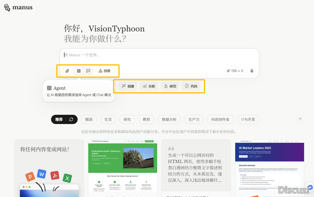The height and width of the screenshot is (197, 314).
Task: Open the 生活 category tab
Action: [x=108, y=119]
